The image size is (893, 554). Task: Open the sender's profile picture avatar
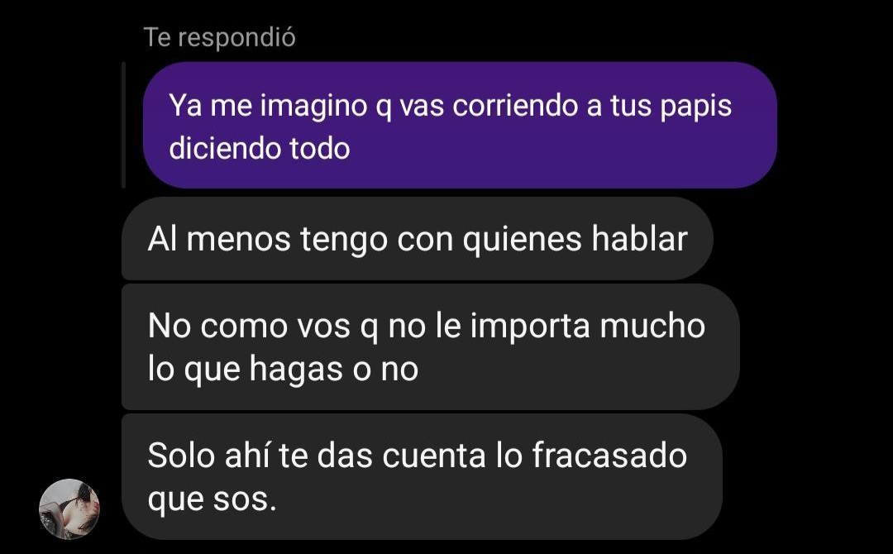[x=69, y=509]
